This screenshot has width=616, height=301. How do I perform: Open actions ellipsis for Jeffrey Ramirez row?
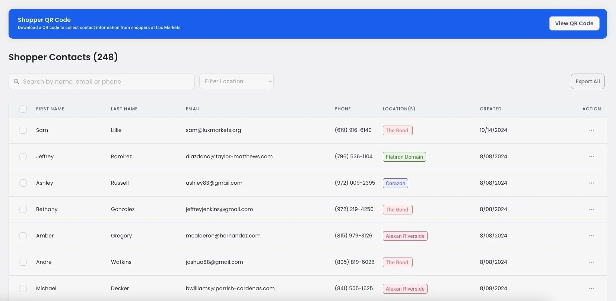pos(591,157)
